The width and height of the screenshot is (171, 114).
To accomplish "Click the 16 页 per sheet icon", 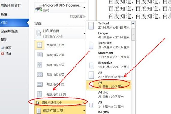I will pos(40,94).
